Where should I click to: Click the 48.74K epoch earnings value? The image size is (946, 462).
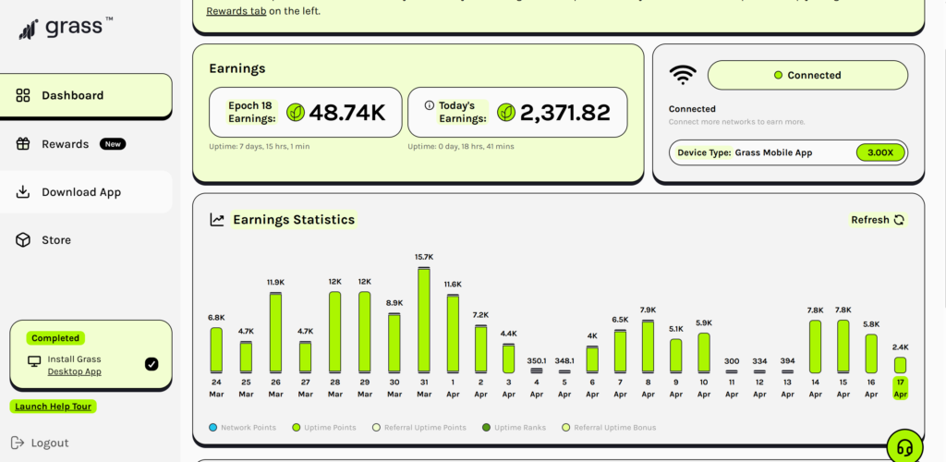[347, 112]
